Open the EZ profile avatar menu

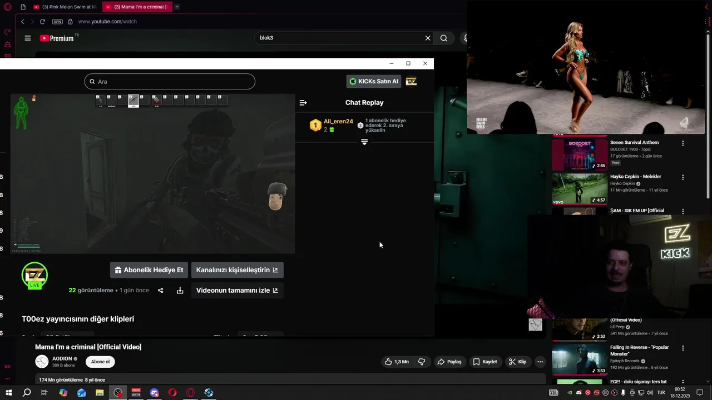pyautogui.click(x=411, y=81)
